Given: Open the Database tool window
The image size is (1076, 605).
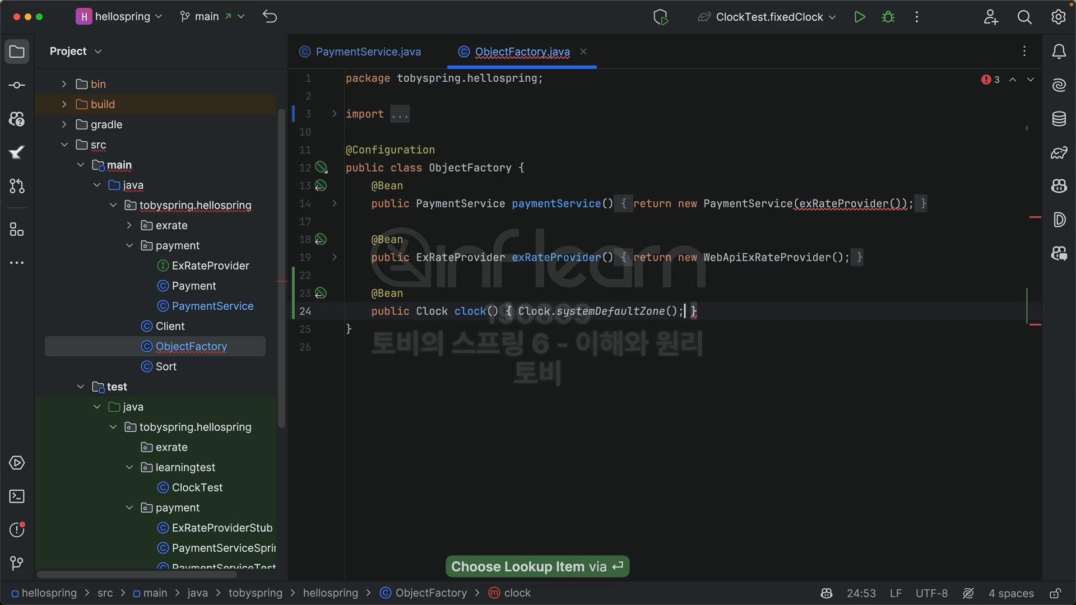Looking at the screenshot, I should (x=1059, y=119).
